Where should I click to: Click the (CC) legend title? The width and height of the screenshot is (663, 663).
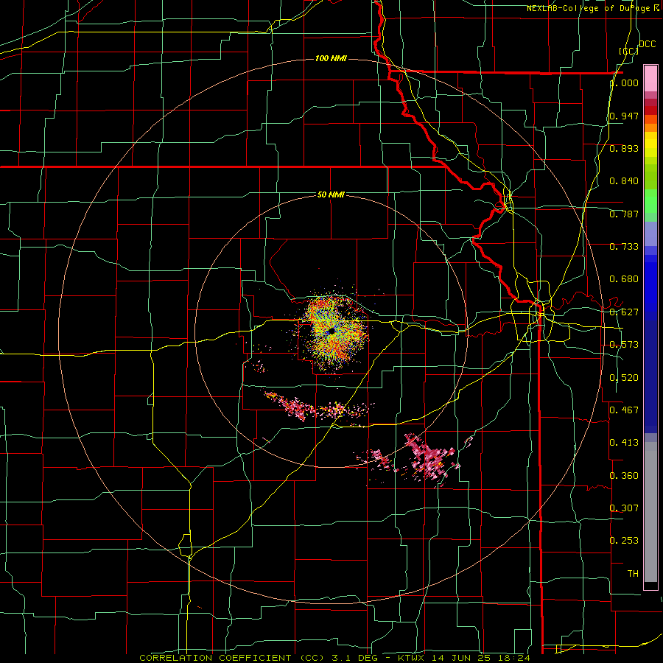tap(629, 51)
